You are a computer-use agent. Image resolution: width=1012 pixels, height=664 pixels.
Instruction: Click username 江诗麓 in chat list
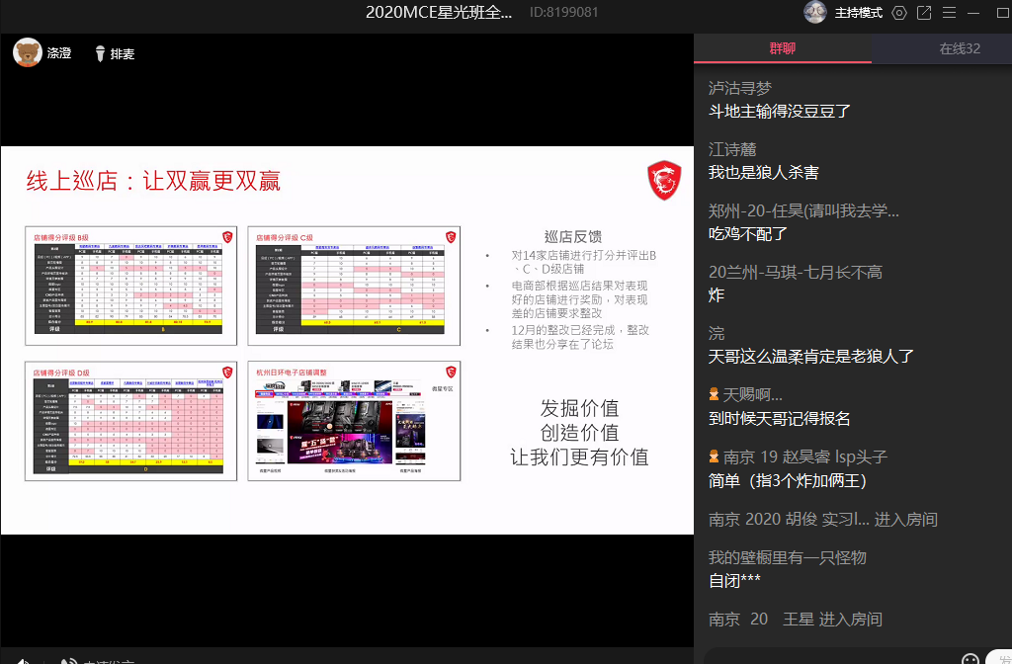[732, 149]
